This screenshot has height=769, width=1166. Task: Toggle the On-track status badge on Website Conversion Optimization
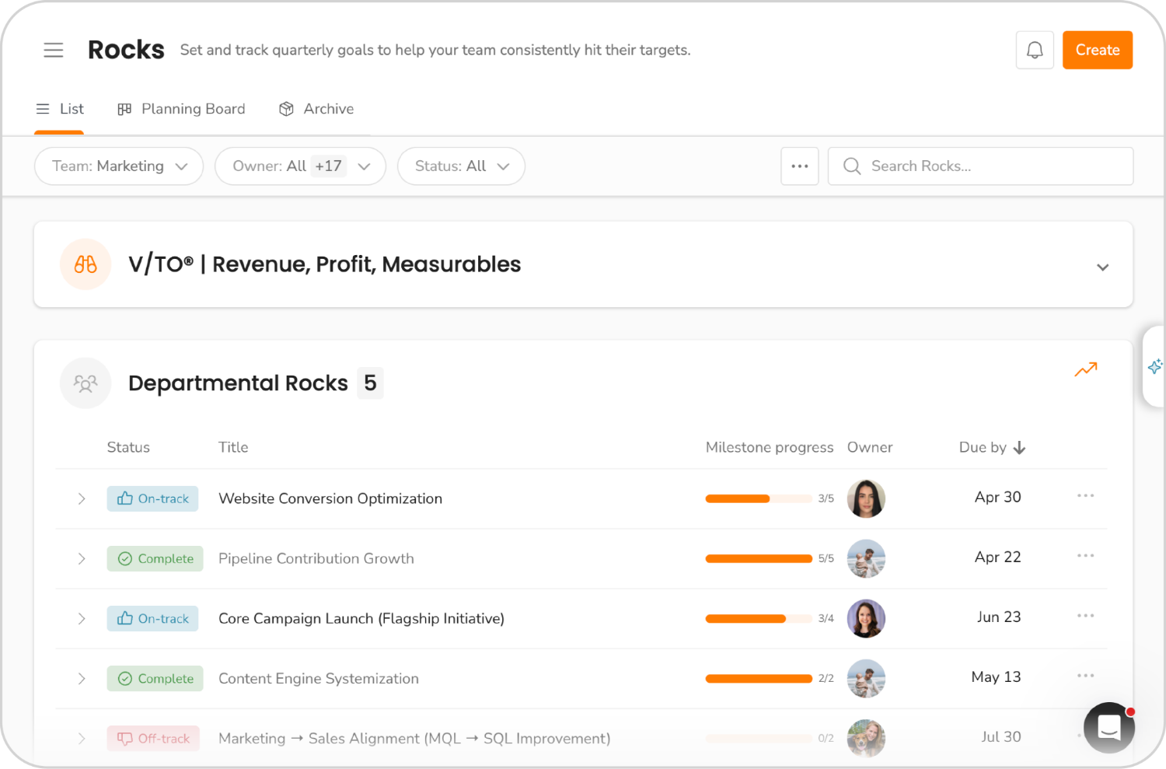point(152,498)
